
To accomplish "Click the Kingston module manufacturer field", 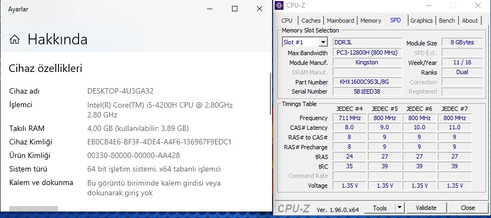I will click(367, 62).
